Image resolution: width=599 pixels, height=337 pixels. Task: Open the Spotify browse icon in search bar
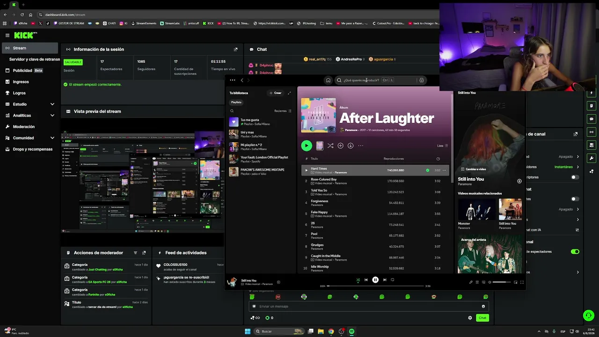point(422,80)
